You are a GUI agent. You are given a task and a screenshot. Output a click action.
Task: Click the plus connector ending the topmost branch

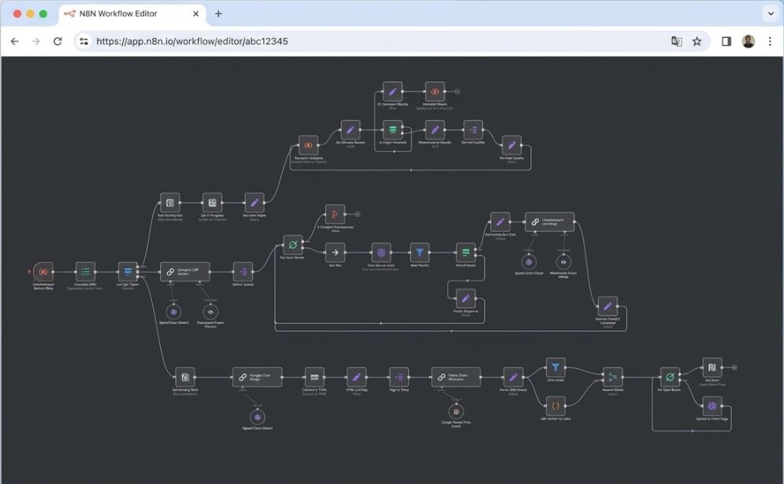(x=457, y=91)
